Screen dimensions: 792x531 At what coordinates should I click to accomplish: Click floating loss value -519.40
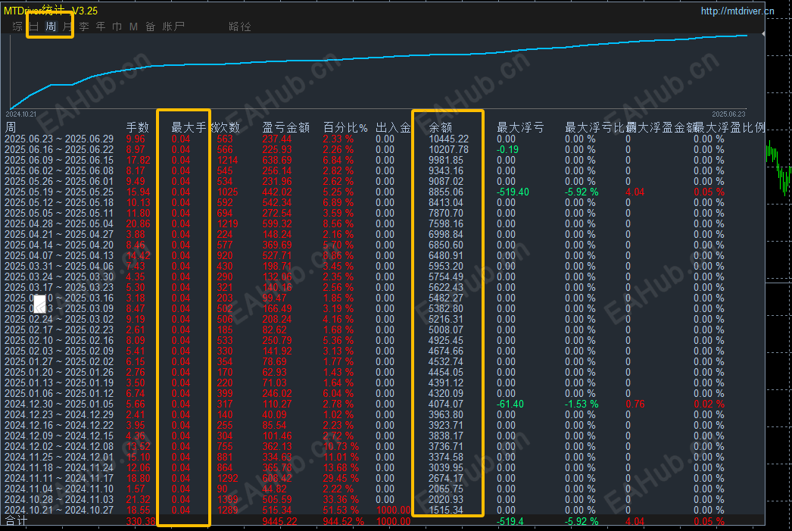[513, 192]
